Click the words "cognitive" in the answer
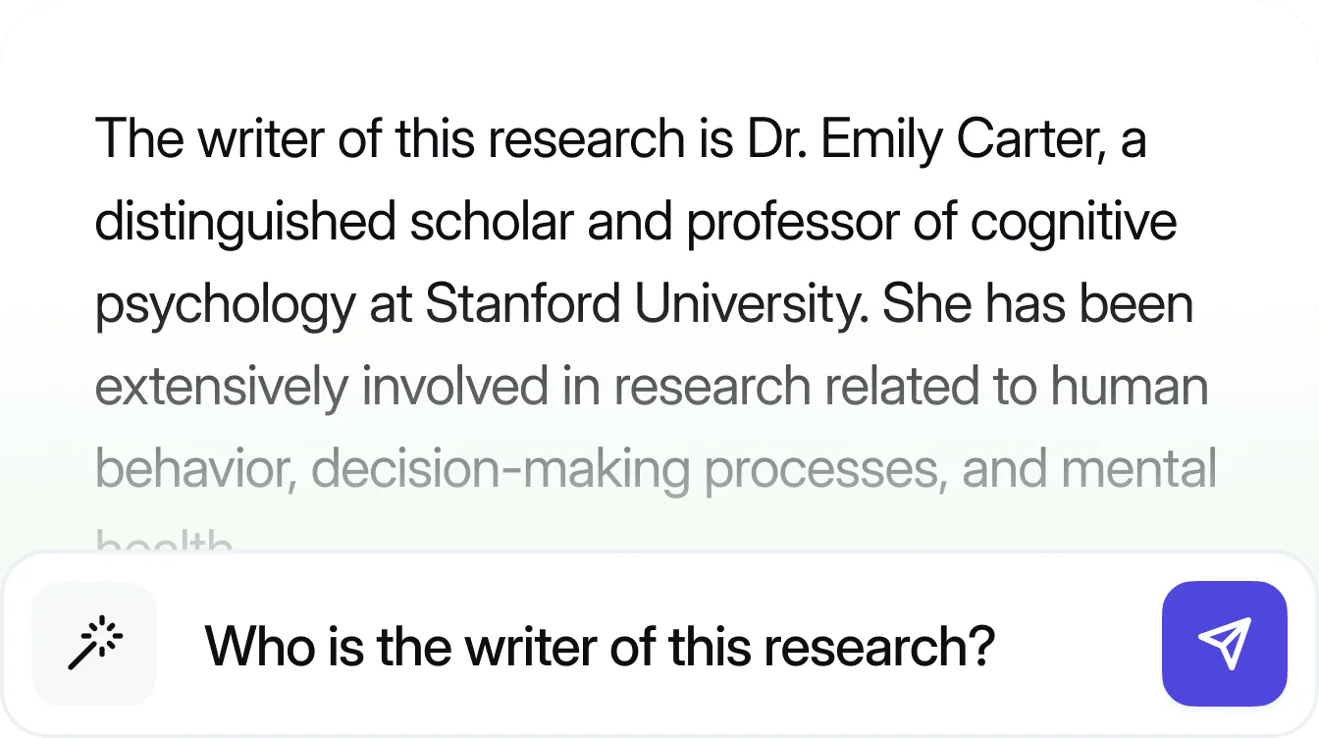This screenshot has width=1319, height=738. click(1074, 222)
